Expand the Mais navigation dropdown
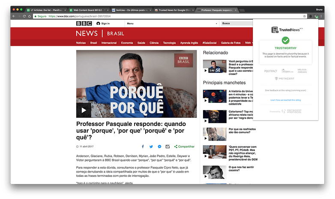 248,43
